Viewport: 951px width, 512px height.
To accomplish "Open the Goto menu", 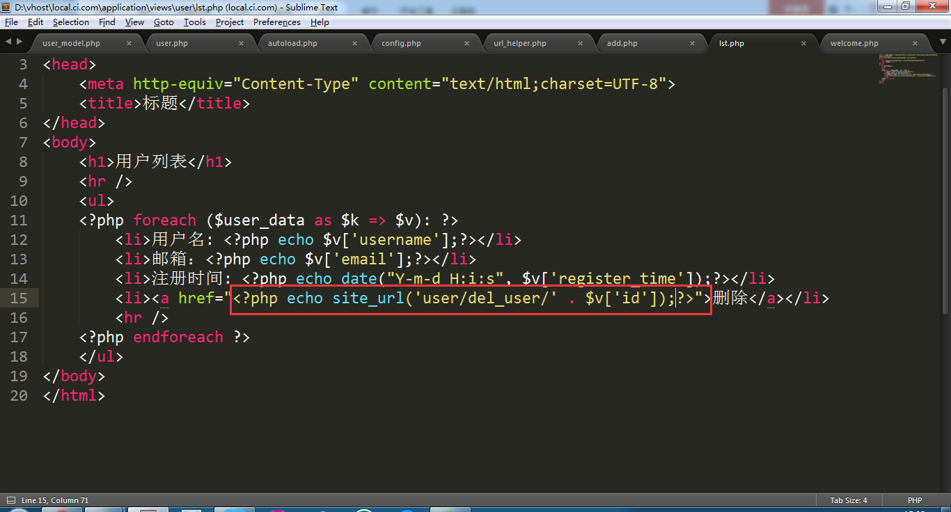I will coord(164,22).
